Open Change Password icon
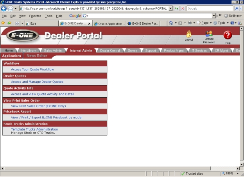244x177 pixels. (209, 34)
